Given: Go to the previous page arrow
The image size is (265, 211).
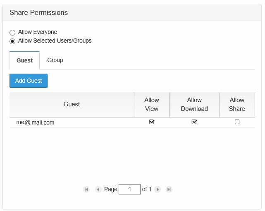Looking at the screenshot, I should 98,189.
